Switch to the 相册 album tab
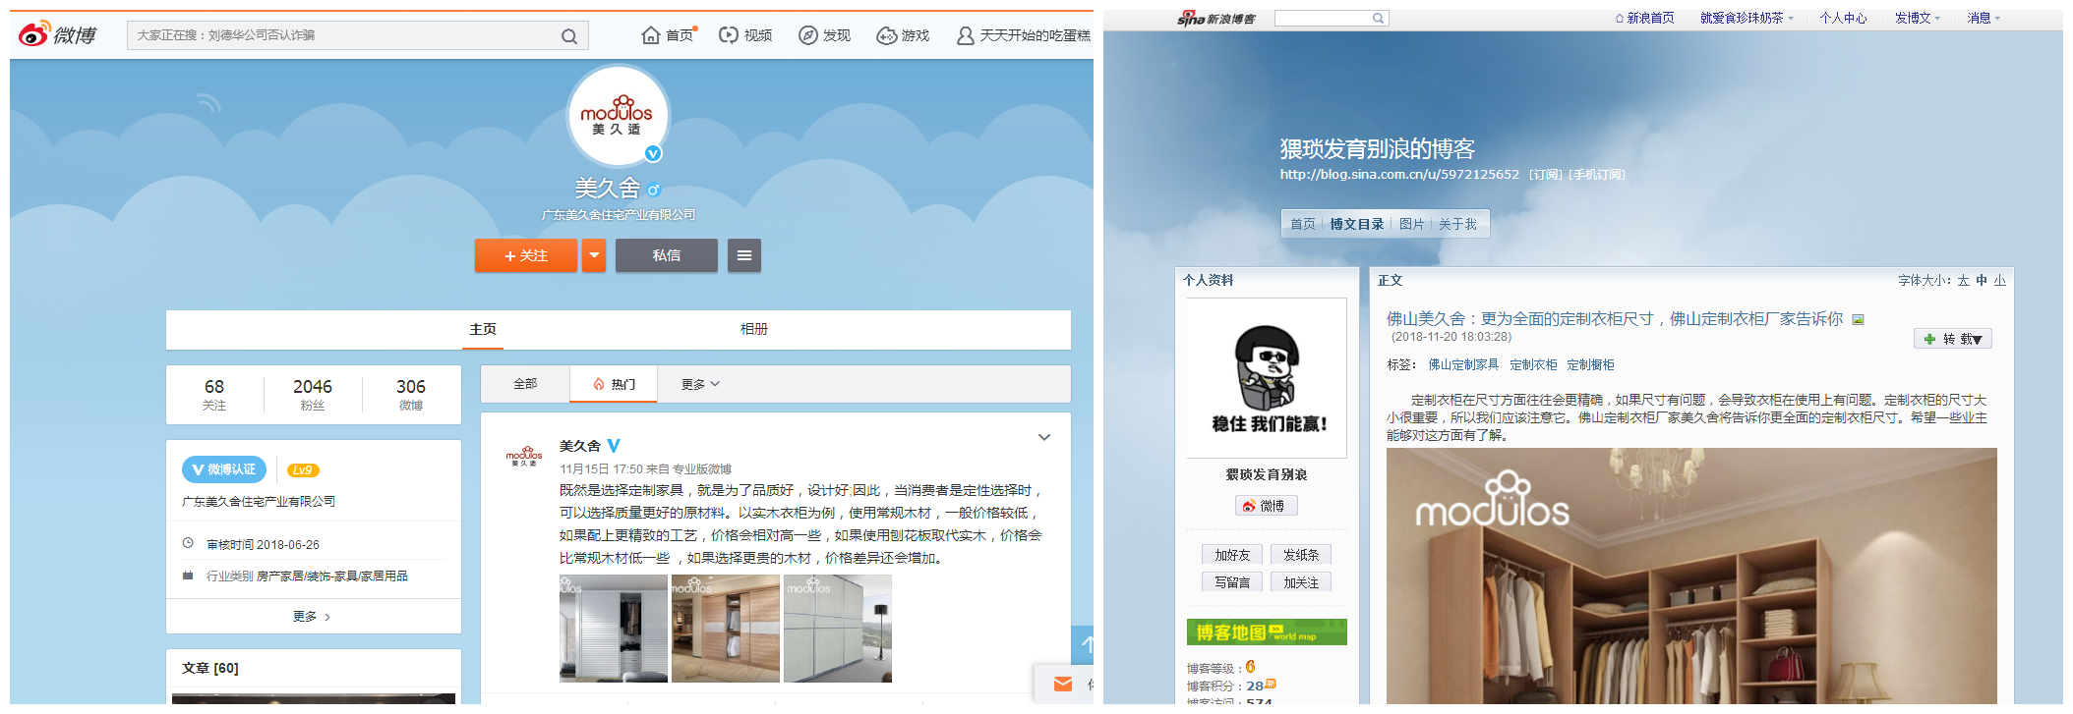The image size is (2073, 714). coord(754,329)
